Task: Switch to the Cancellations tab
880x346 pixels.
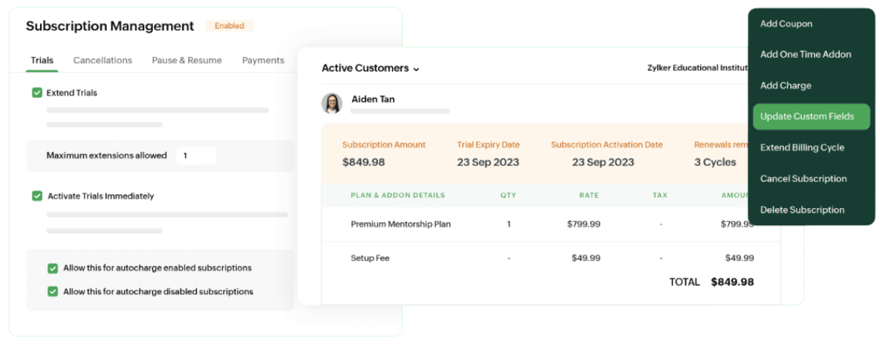Action: pos(102,61)
